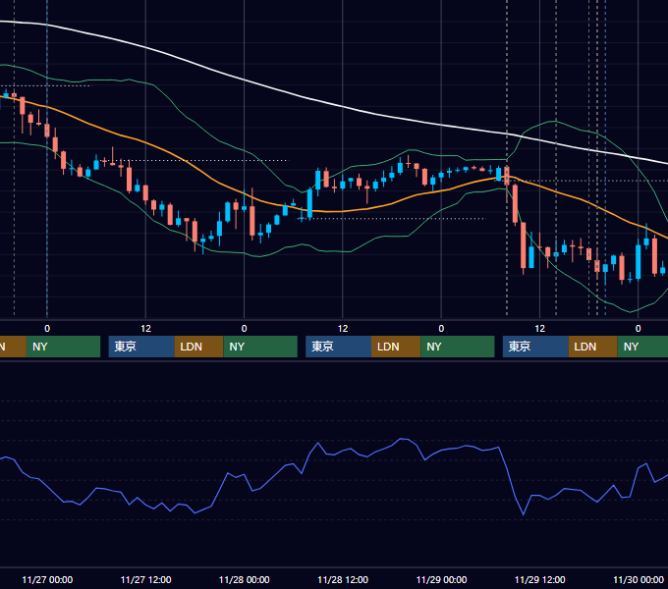This screenshot has width=668, height=589.
Task: Click the 11/27 00:00 date label
Action: click(47, 579)
